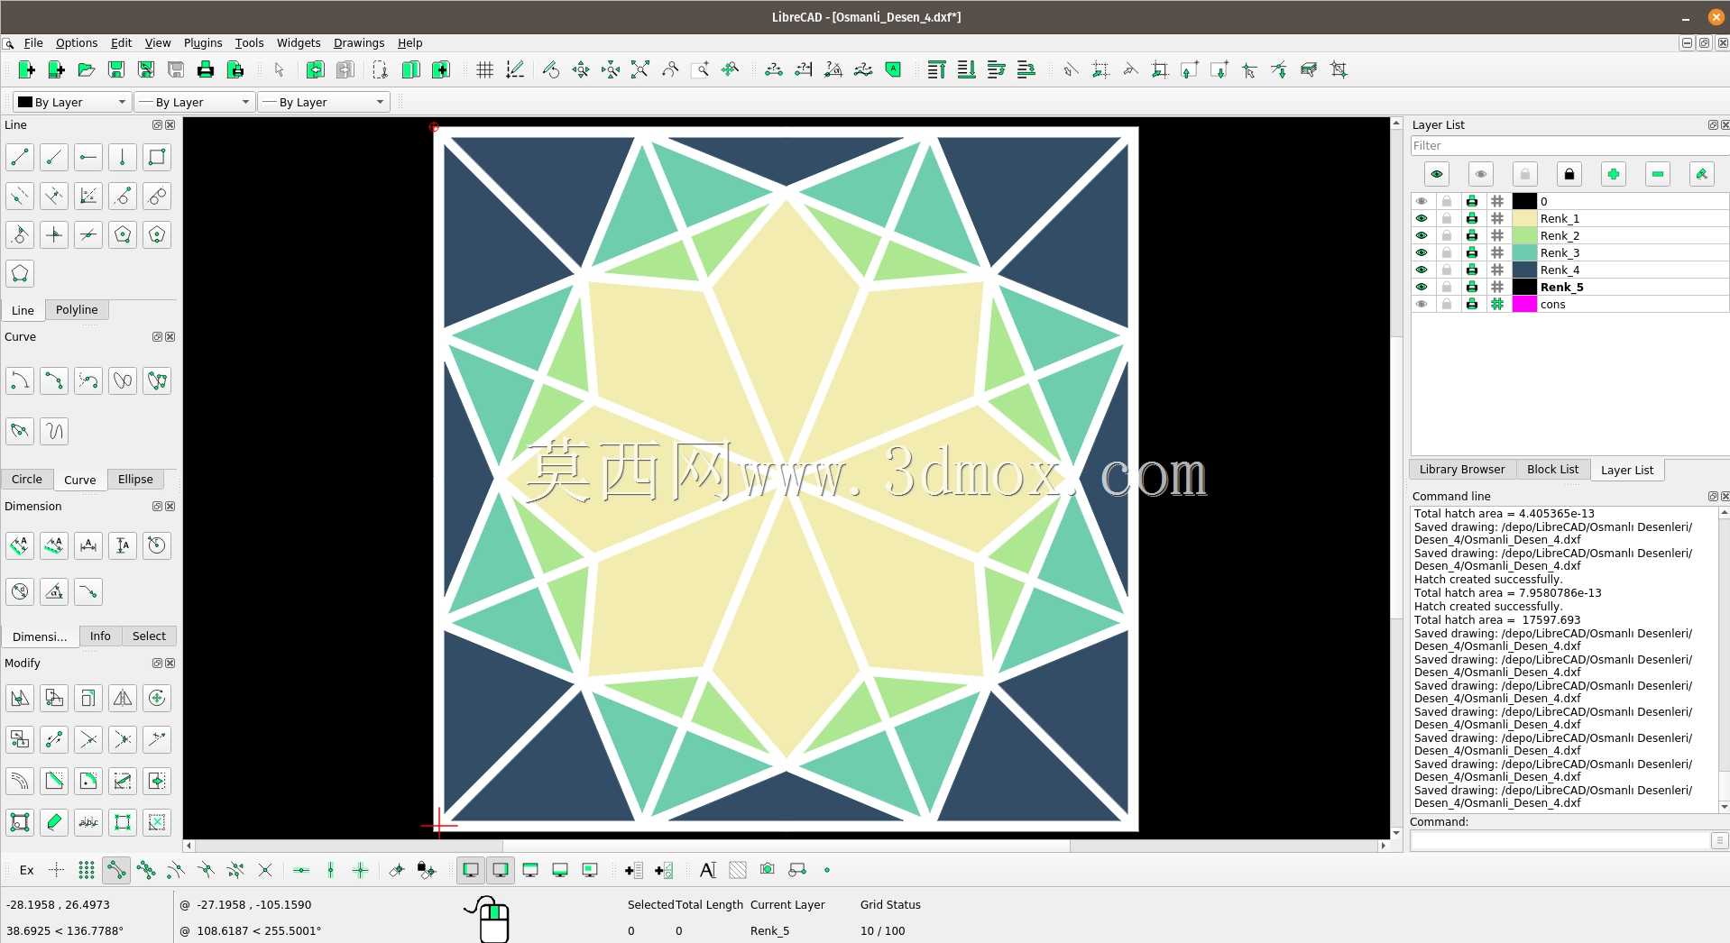Screen dimensions: 1730x943
Task: Open the line type By Layer dropdown
Action: tap(324, 102)
